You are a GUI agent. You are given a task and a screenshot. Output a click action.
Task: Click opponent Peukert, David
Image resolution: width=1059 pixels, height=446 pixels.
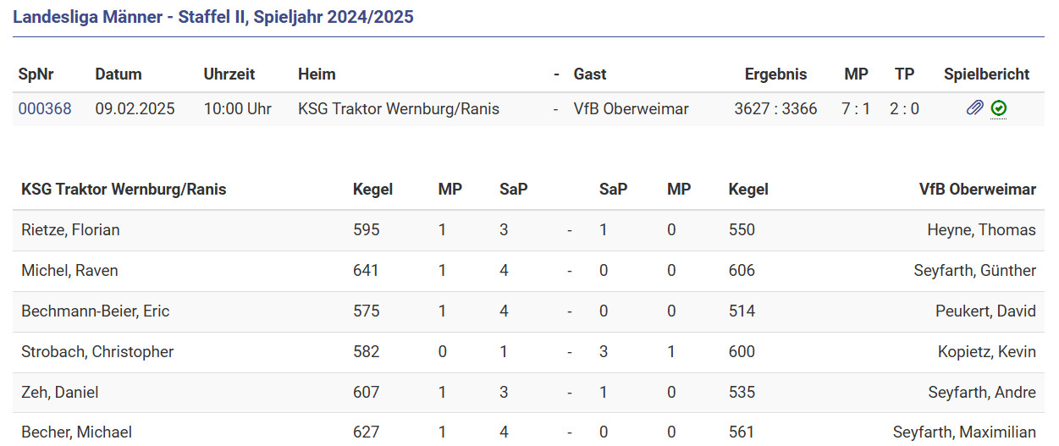[x=985, y=311]
